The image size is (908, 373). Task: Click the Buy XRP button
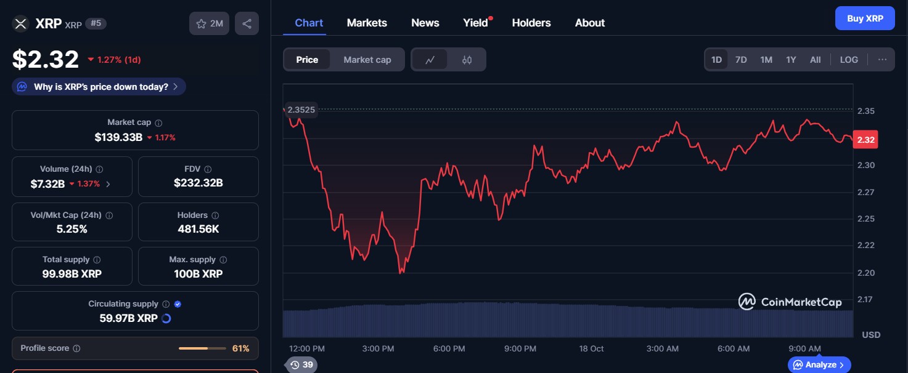click(x=865, y=18)
